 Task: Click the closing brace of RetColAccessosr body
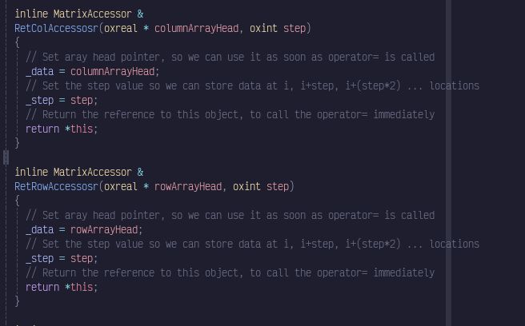[17, 143]
